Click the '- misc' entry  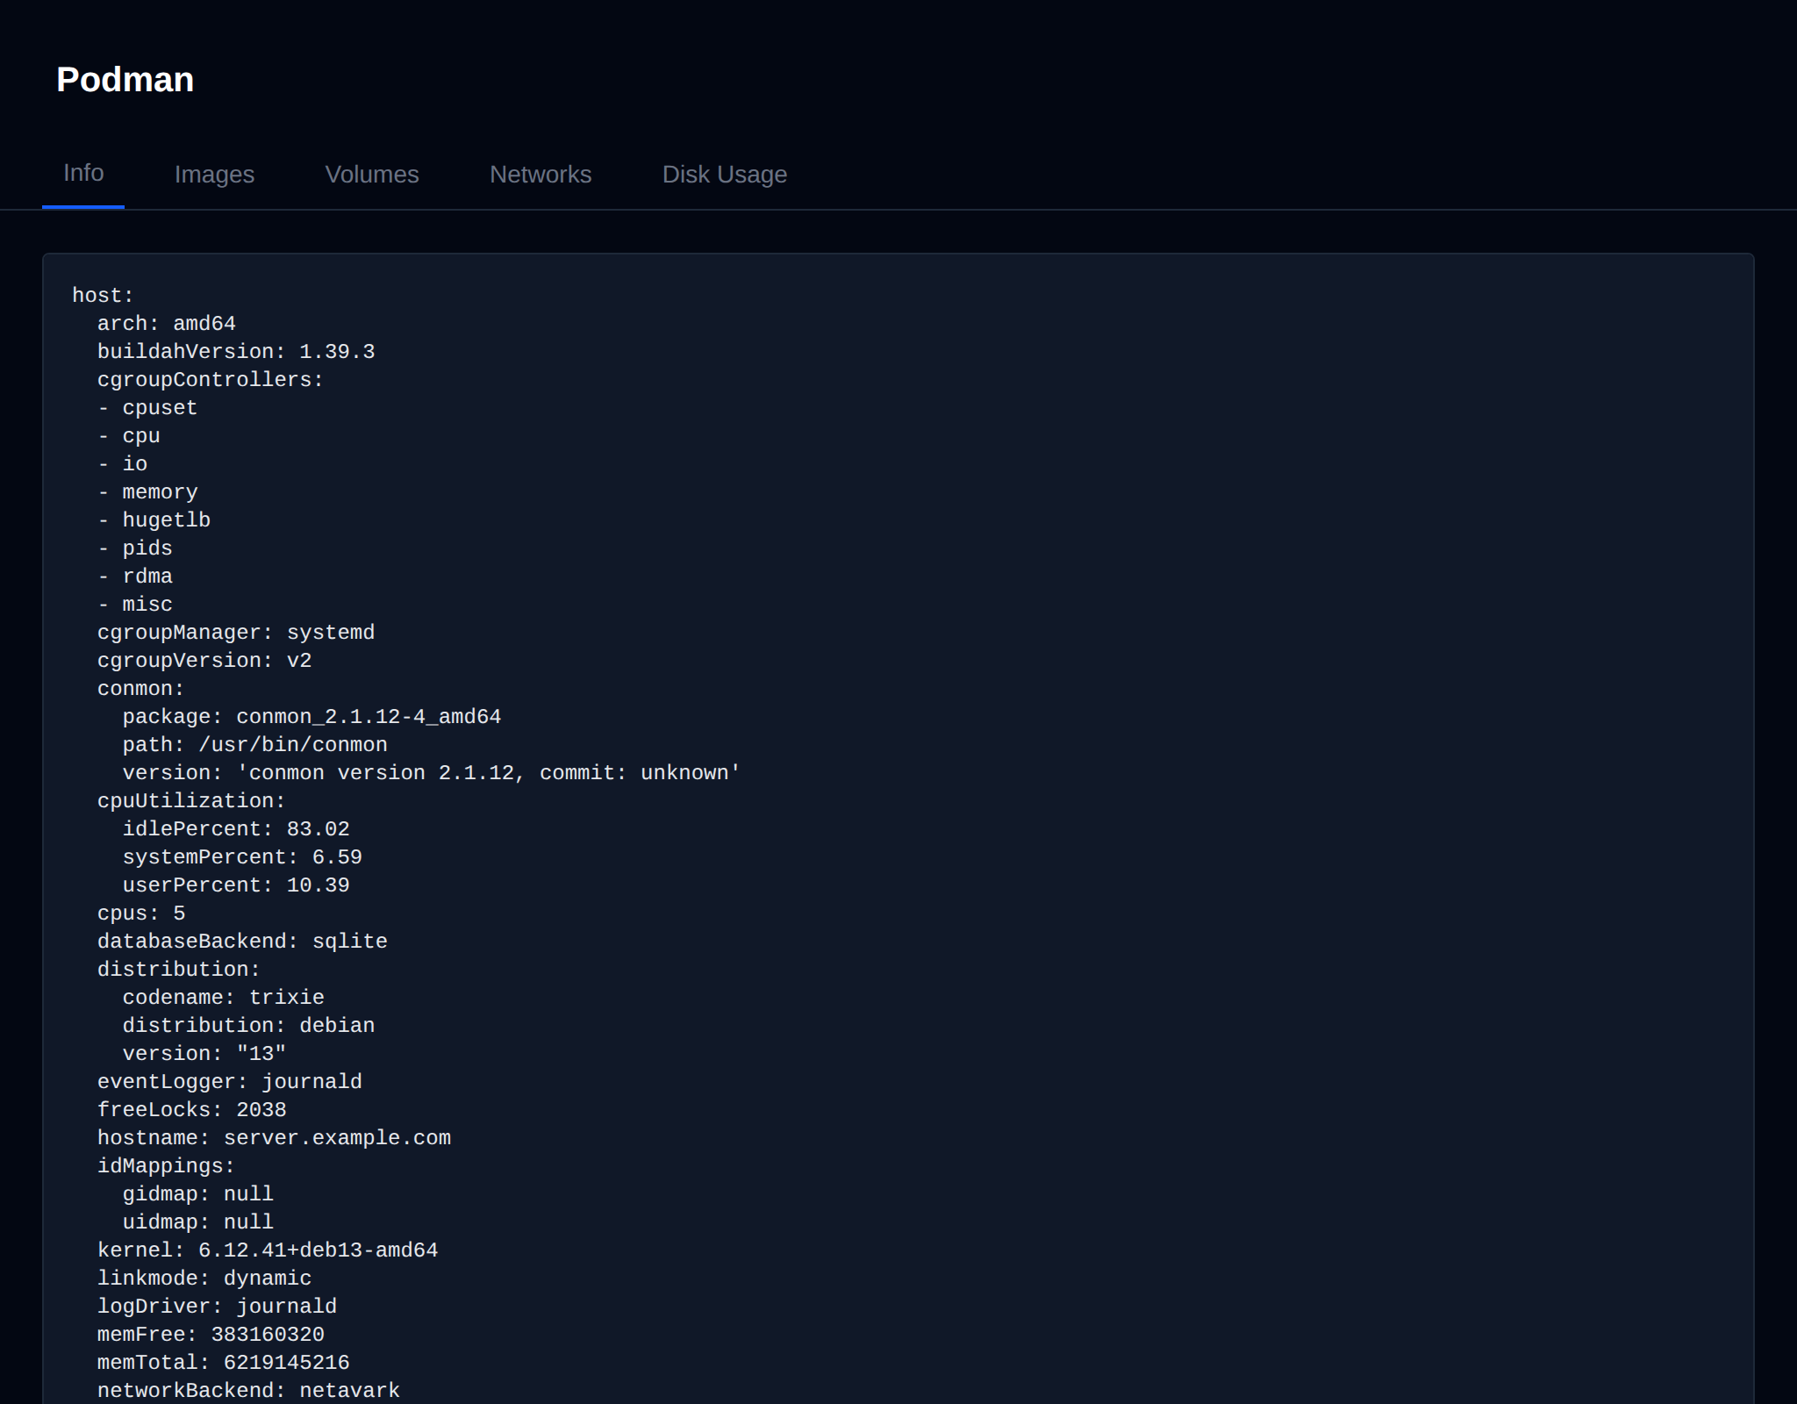pyautogui.click(x=135, y=605)
